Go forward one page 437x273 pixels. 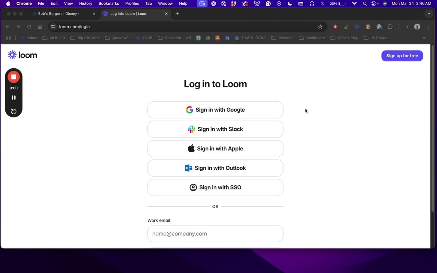(18, 27)
